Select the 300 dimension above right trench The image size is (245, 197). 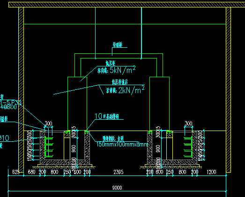click(188, 124)
